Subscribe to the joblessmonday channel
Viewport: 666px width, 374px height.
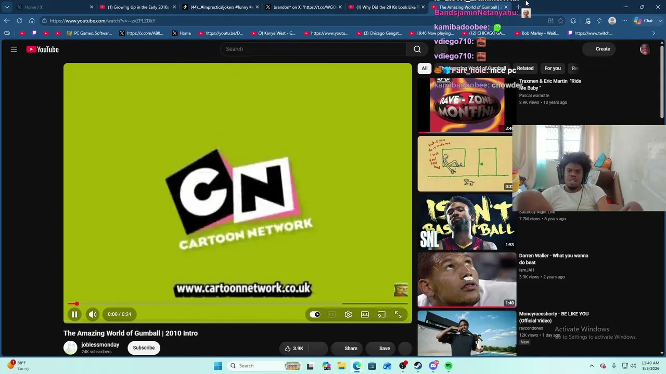[144, 348]
